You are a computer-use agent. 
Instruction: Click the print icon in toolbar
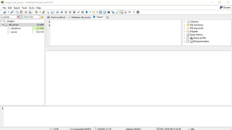[x=30, y=12]
